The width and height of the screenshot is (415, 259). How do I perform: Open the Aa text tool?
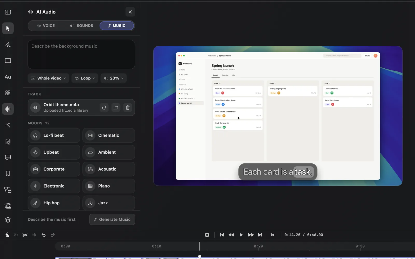[8, 77]
